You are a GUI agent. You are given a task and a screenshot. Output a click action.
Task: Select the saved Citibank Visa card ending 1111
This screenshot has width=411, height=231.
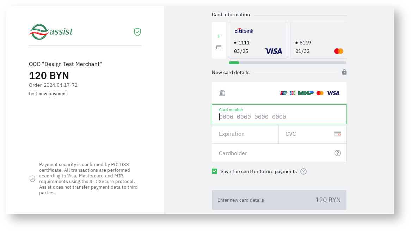pyautogui.click(x=258, y=40)
